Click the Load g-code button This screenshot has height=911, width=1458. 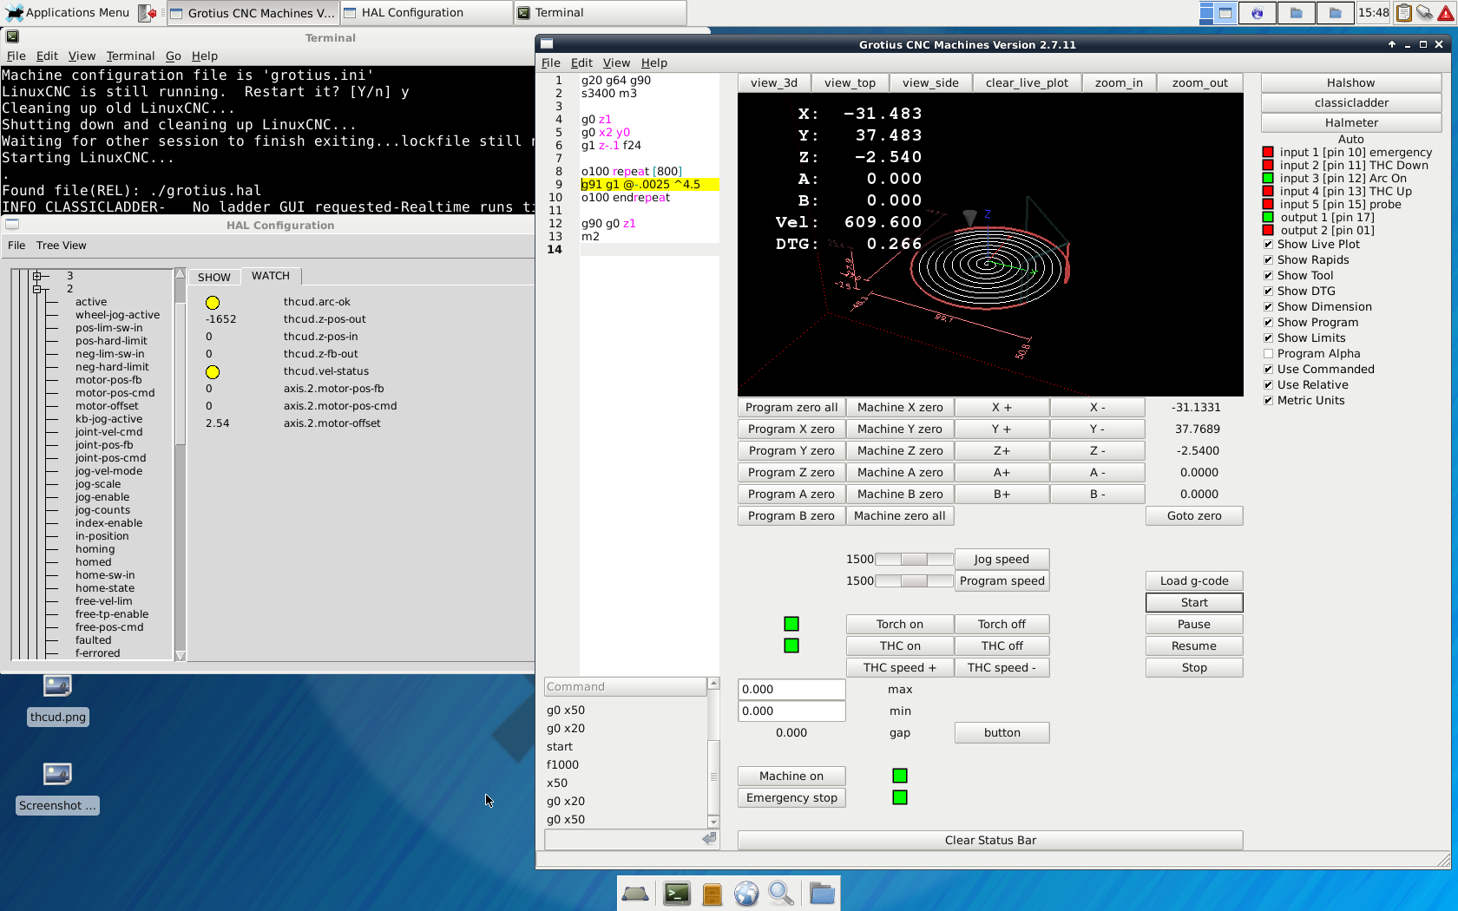[1193, 581]
